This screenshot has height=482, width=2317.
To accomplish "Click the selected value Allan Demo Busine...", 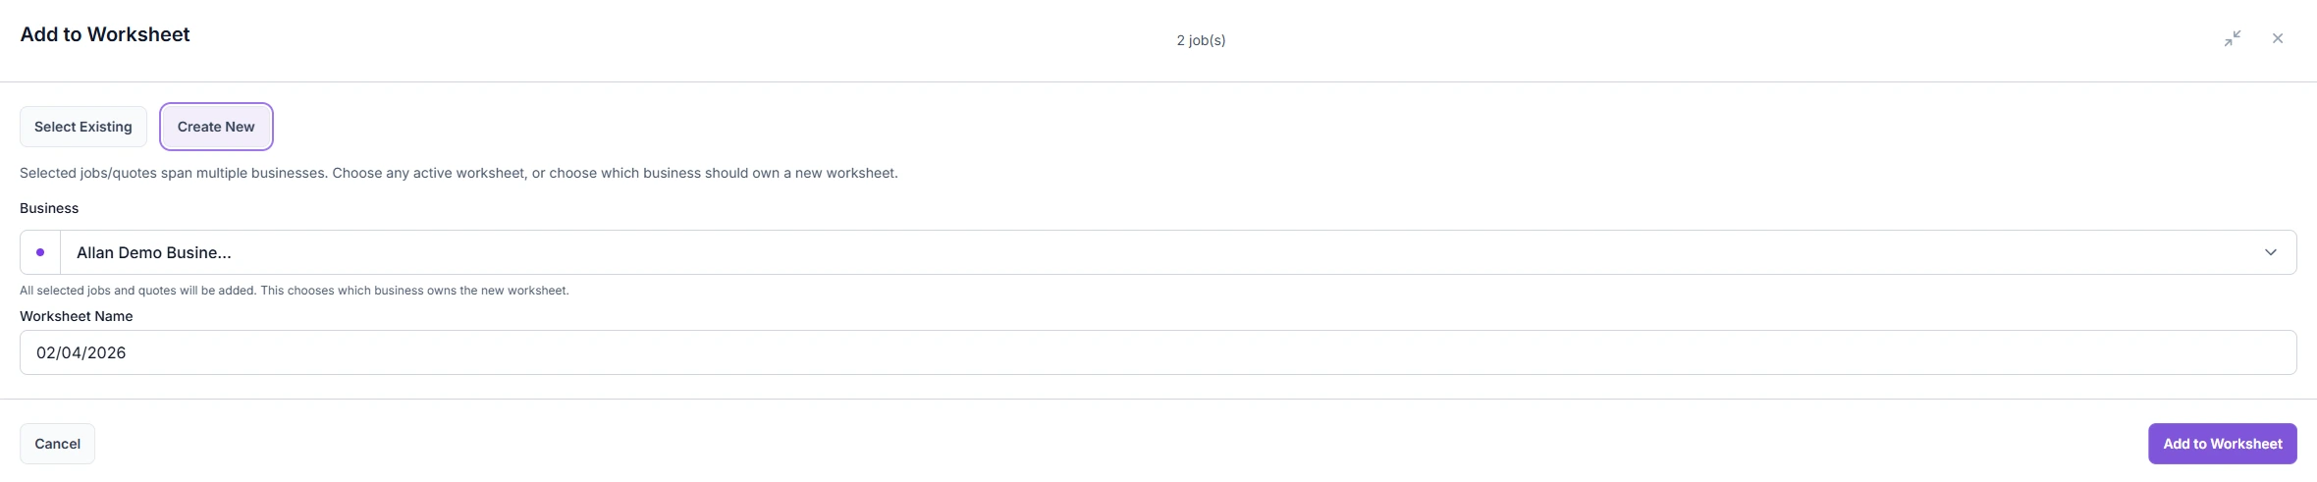I will tap(154, 252).
